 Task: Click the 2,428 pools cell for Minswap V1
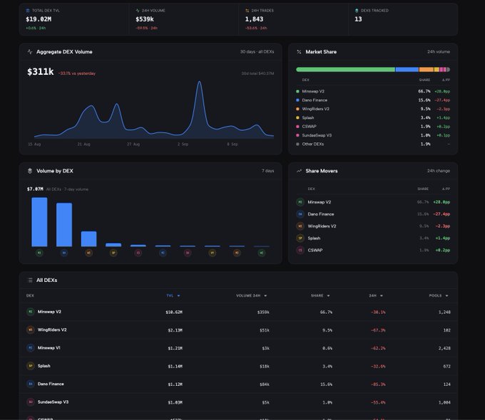pos(444,348)
